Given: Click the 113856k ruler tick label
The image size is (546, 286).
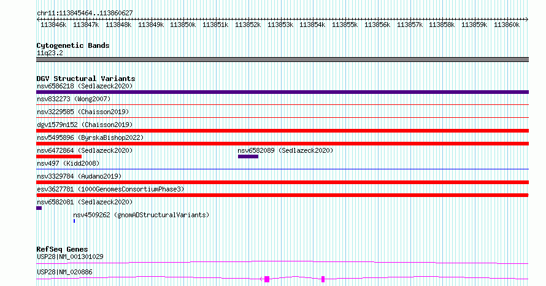Looking at the screenshot, I should click(377, 25).
